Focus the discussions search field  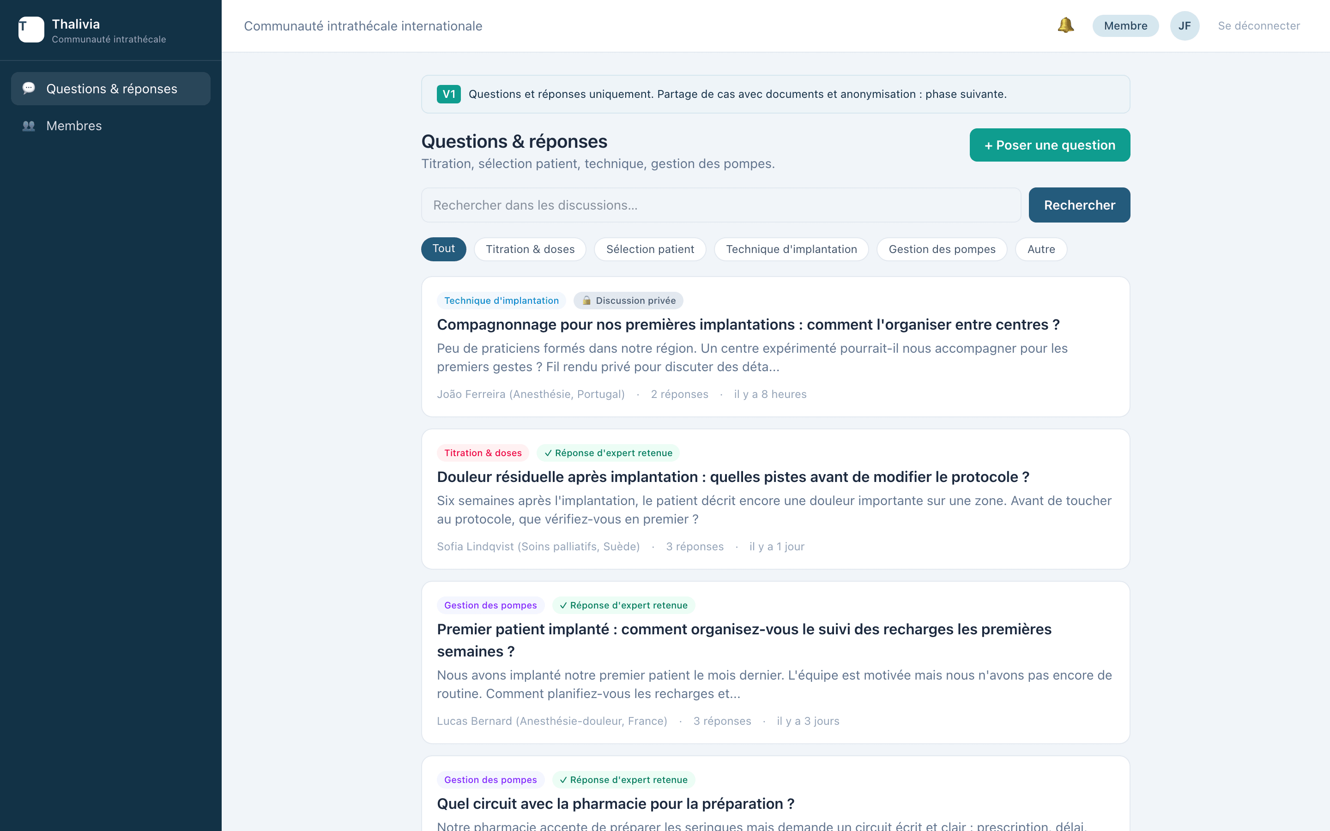(721, 205)
